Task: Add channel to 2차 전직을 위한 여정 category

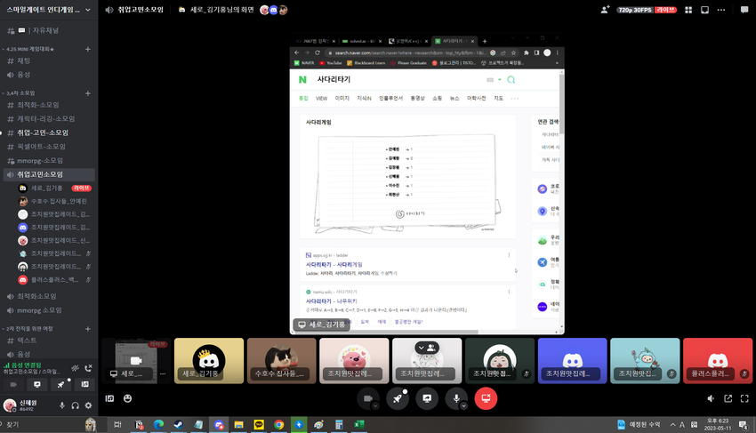Action: coord(87,328)
